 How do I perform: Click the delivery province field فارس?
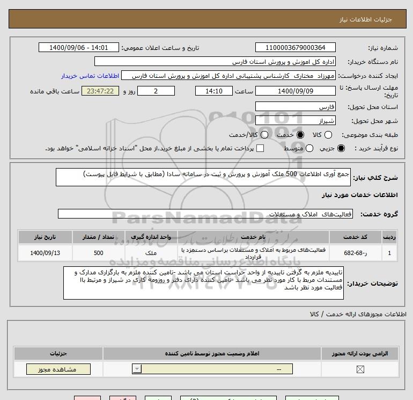click(295, 106)
